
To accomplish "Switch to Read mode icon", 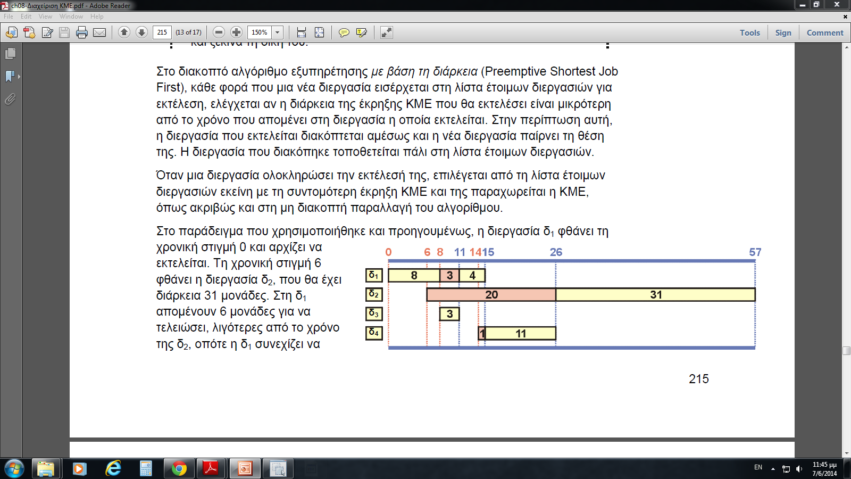I will point(387,32).
